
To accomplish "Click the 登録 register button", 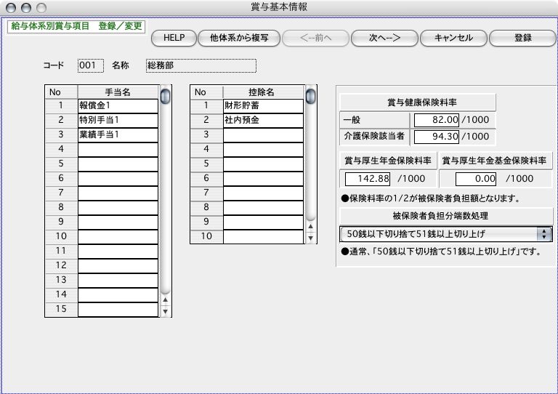I will 522,38.
